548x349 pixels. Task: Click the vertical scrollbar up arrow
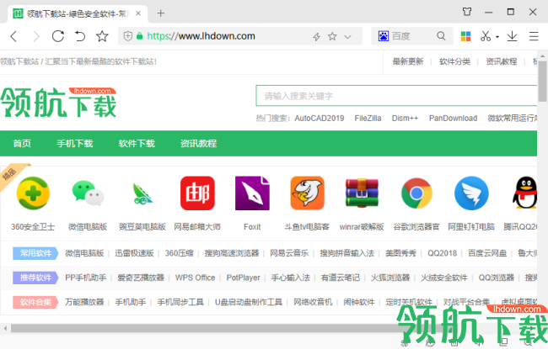coord(542,56)
